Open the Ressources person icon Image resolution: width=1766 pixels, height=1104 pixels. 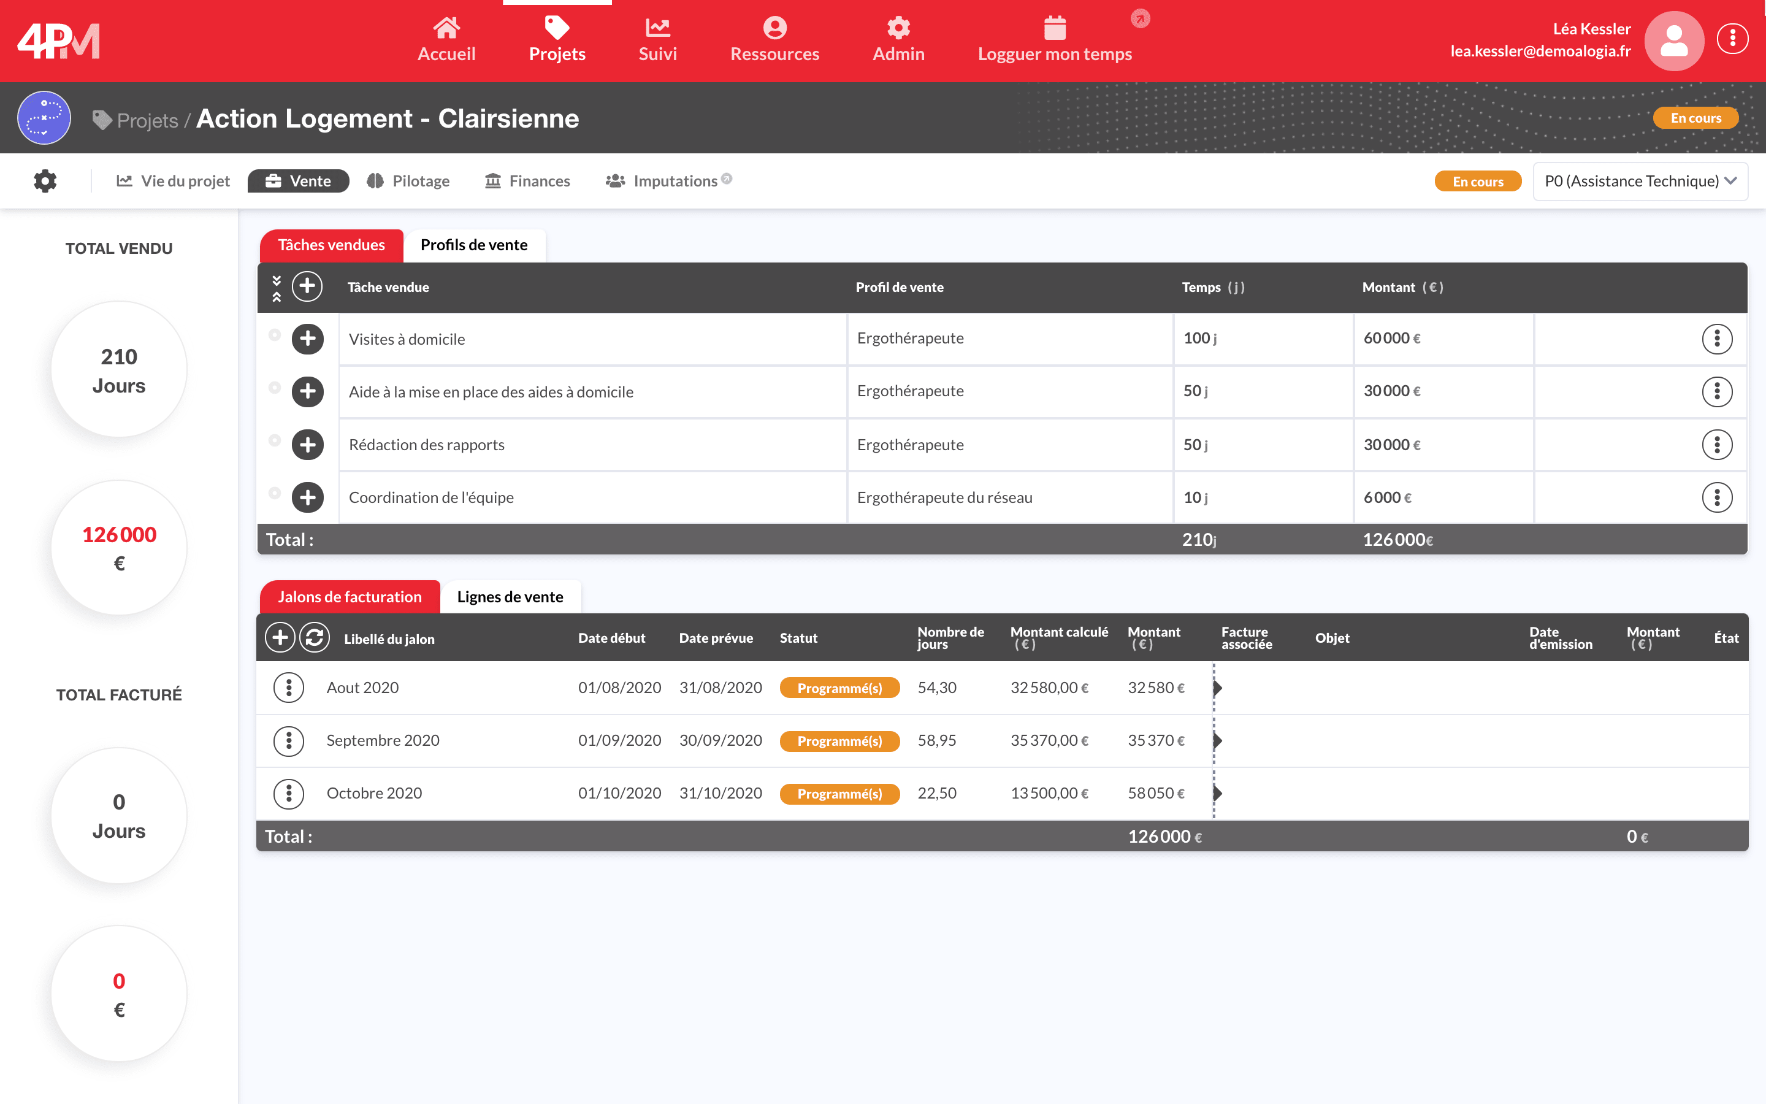(x=774, y=28)
